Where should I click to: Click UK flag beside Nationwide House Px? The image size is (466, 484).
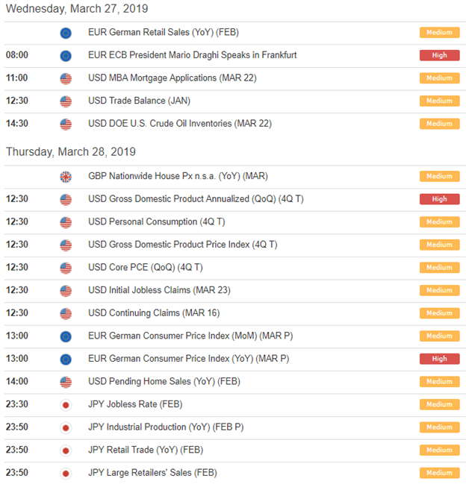[66, 177]
